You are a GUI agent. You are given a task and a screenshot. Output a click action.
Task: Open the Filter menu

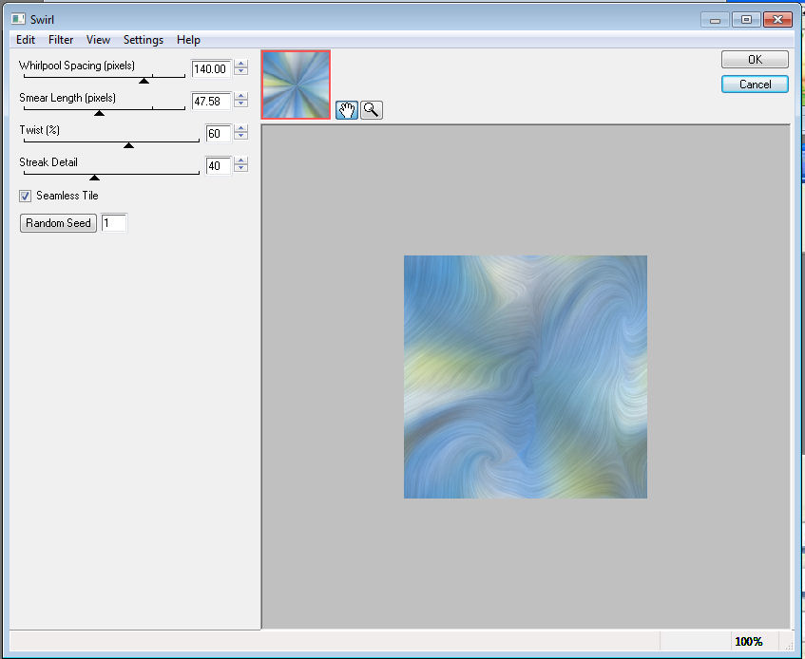click(x=61, y=40)
